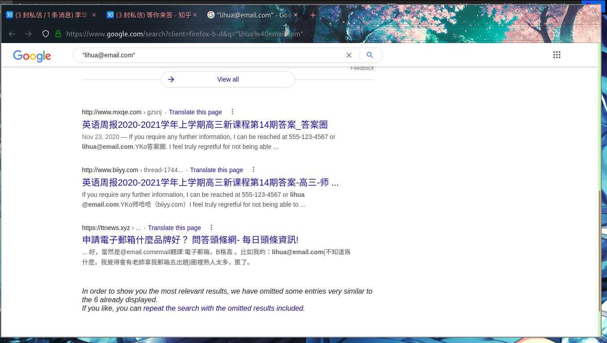Click the Nov 23, 2020 snippet date

coord(100,137)
